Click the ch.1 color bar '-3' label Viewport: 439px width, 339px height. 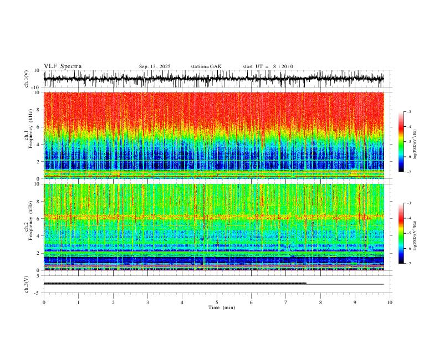[409, 111]
